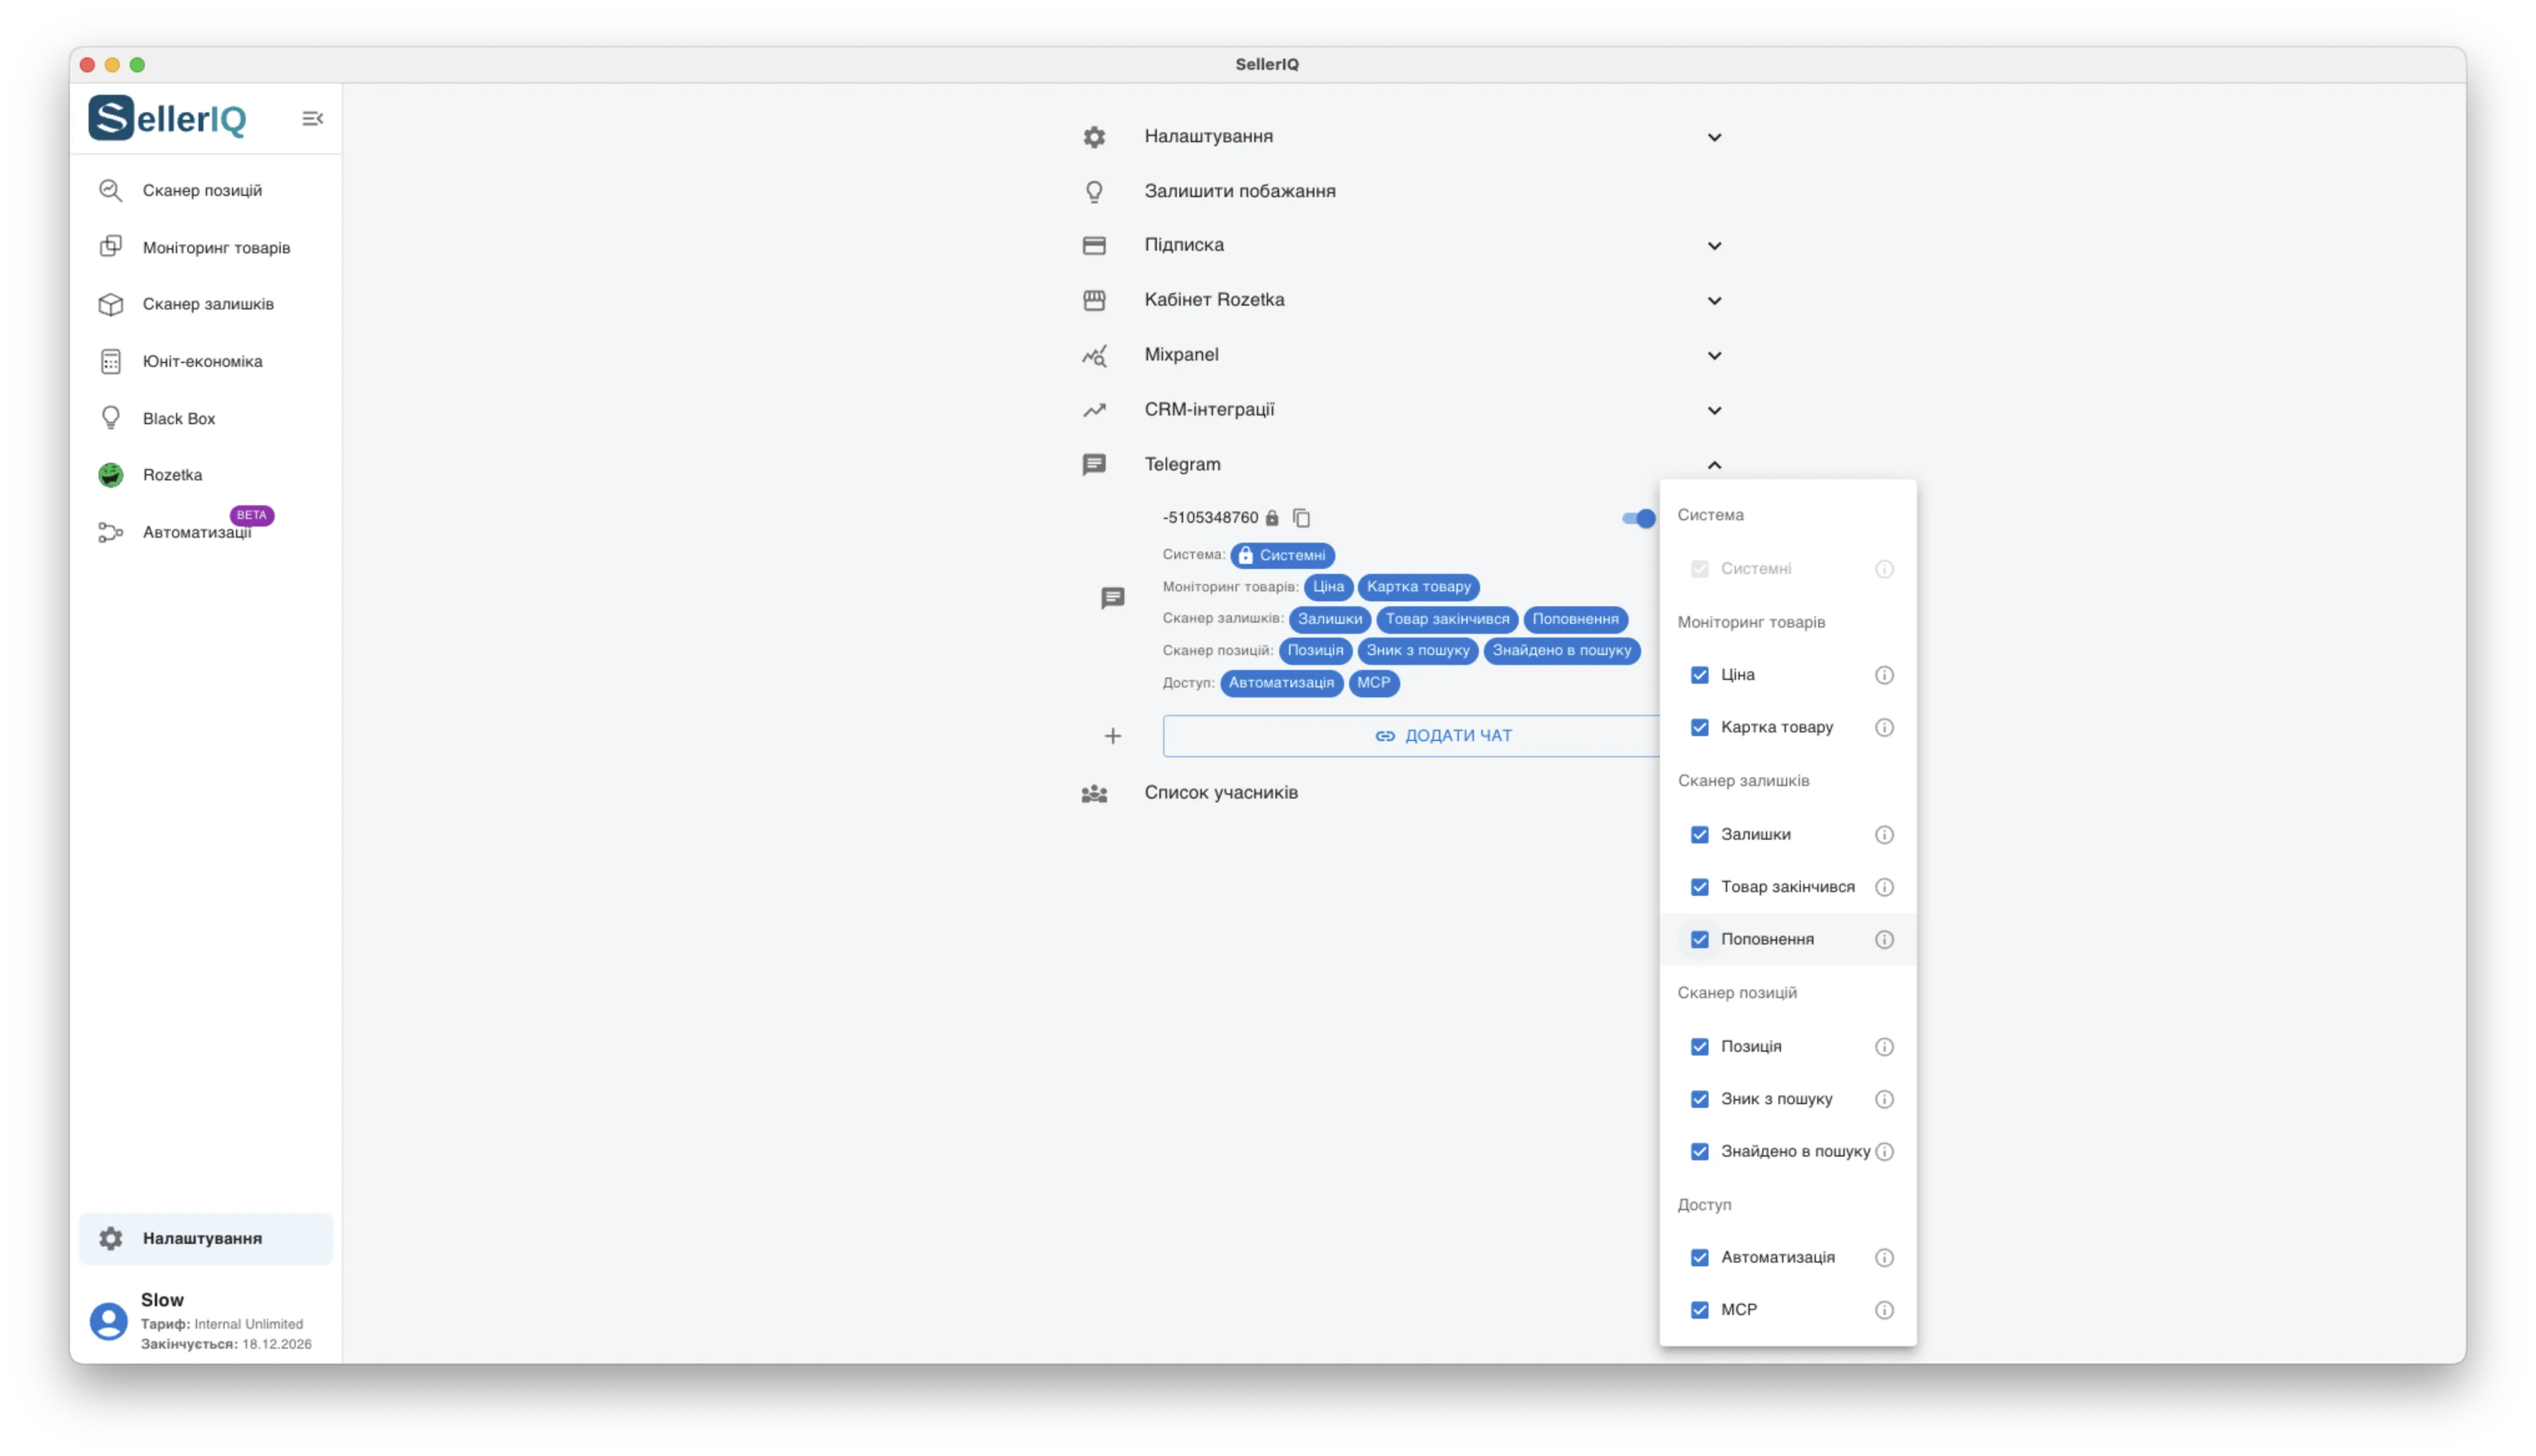Copy chat ID -5105348760 with copy icon

(x=1301, y=518)
